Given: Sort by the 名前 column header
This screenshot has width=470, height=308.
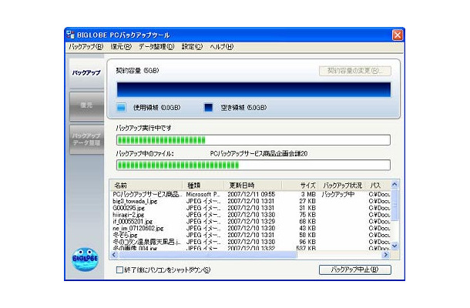Looking at the screenshot, I should pyautogui.click(x=146, y=185).
